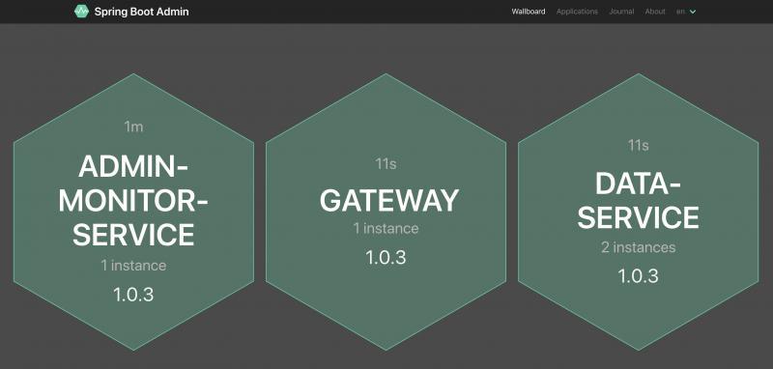773x369 pixels.
Task: Switch to the Wallboard tab
Action: tap(528, 12)
